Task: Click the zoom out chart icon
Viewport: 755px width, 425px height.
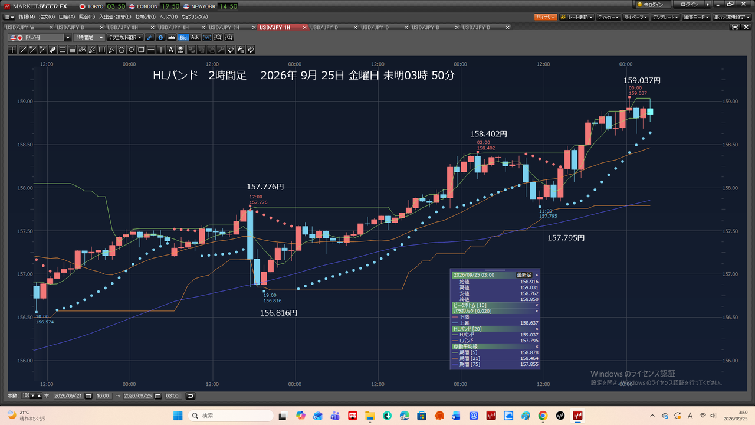Action: click(x=218, y=37)
